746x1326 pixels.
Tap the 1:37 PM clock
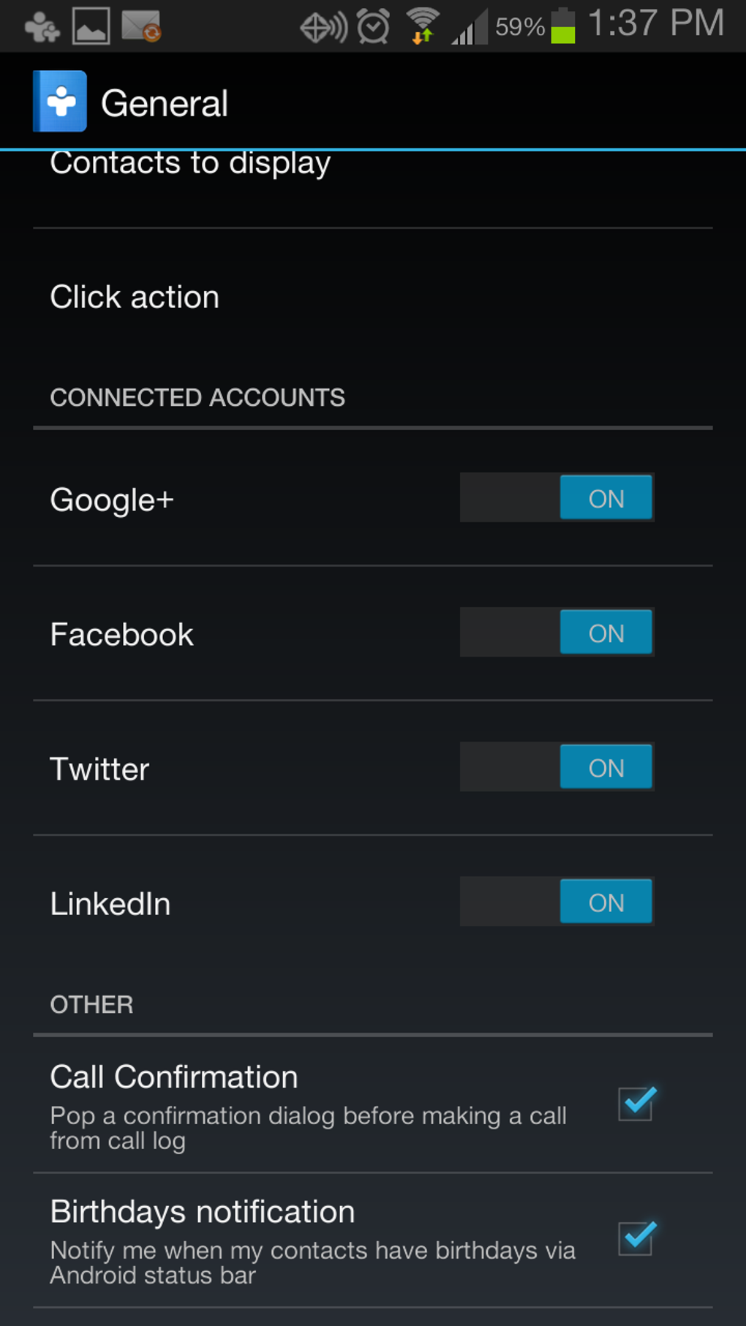pos(655,24)
